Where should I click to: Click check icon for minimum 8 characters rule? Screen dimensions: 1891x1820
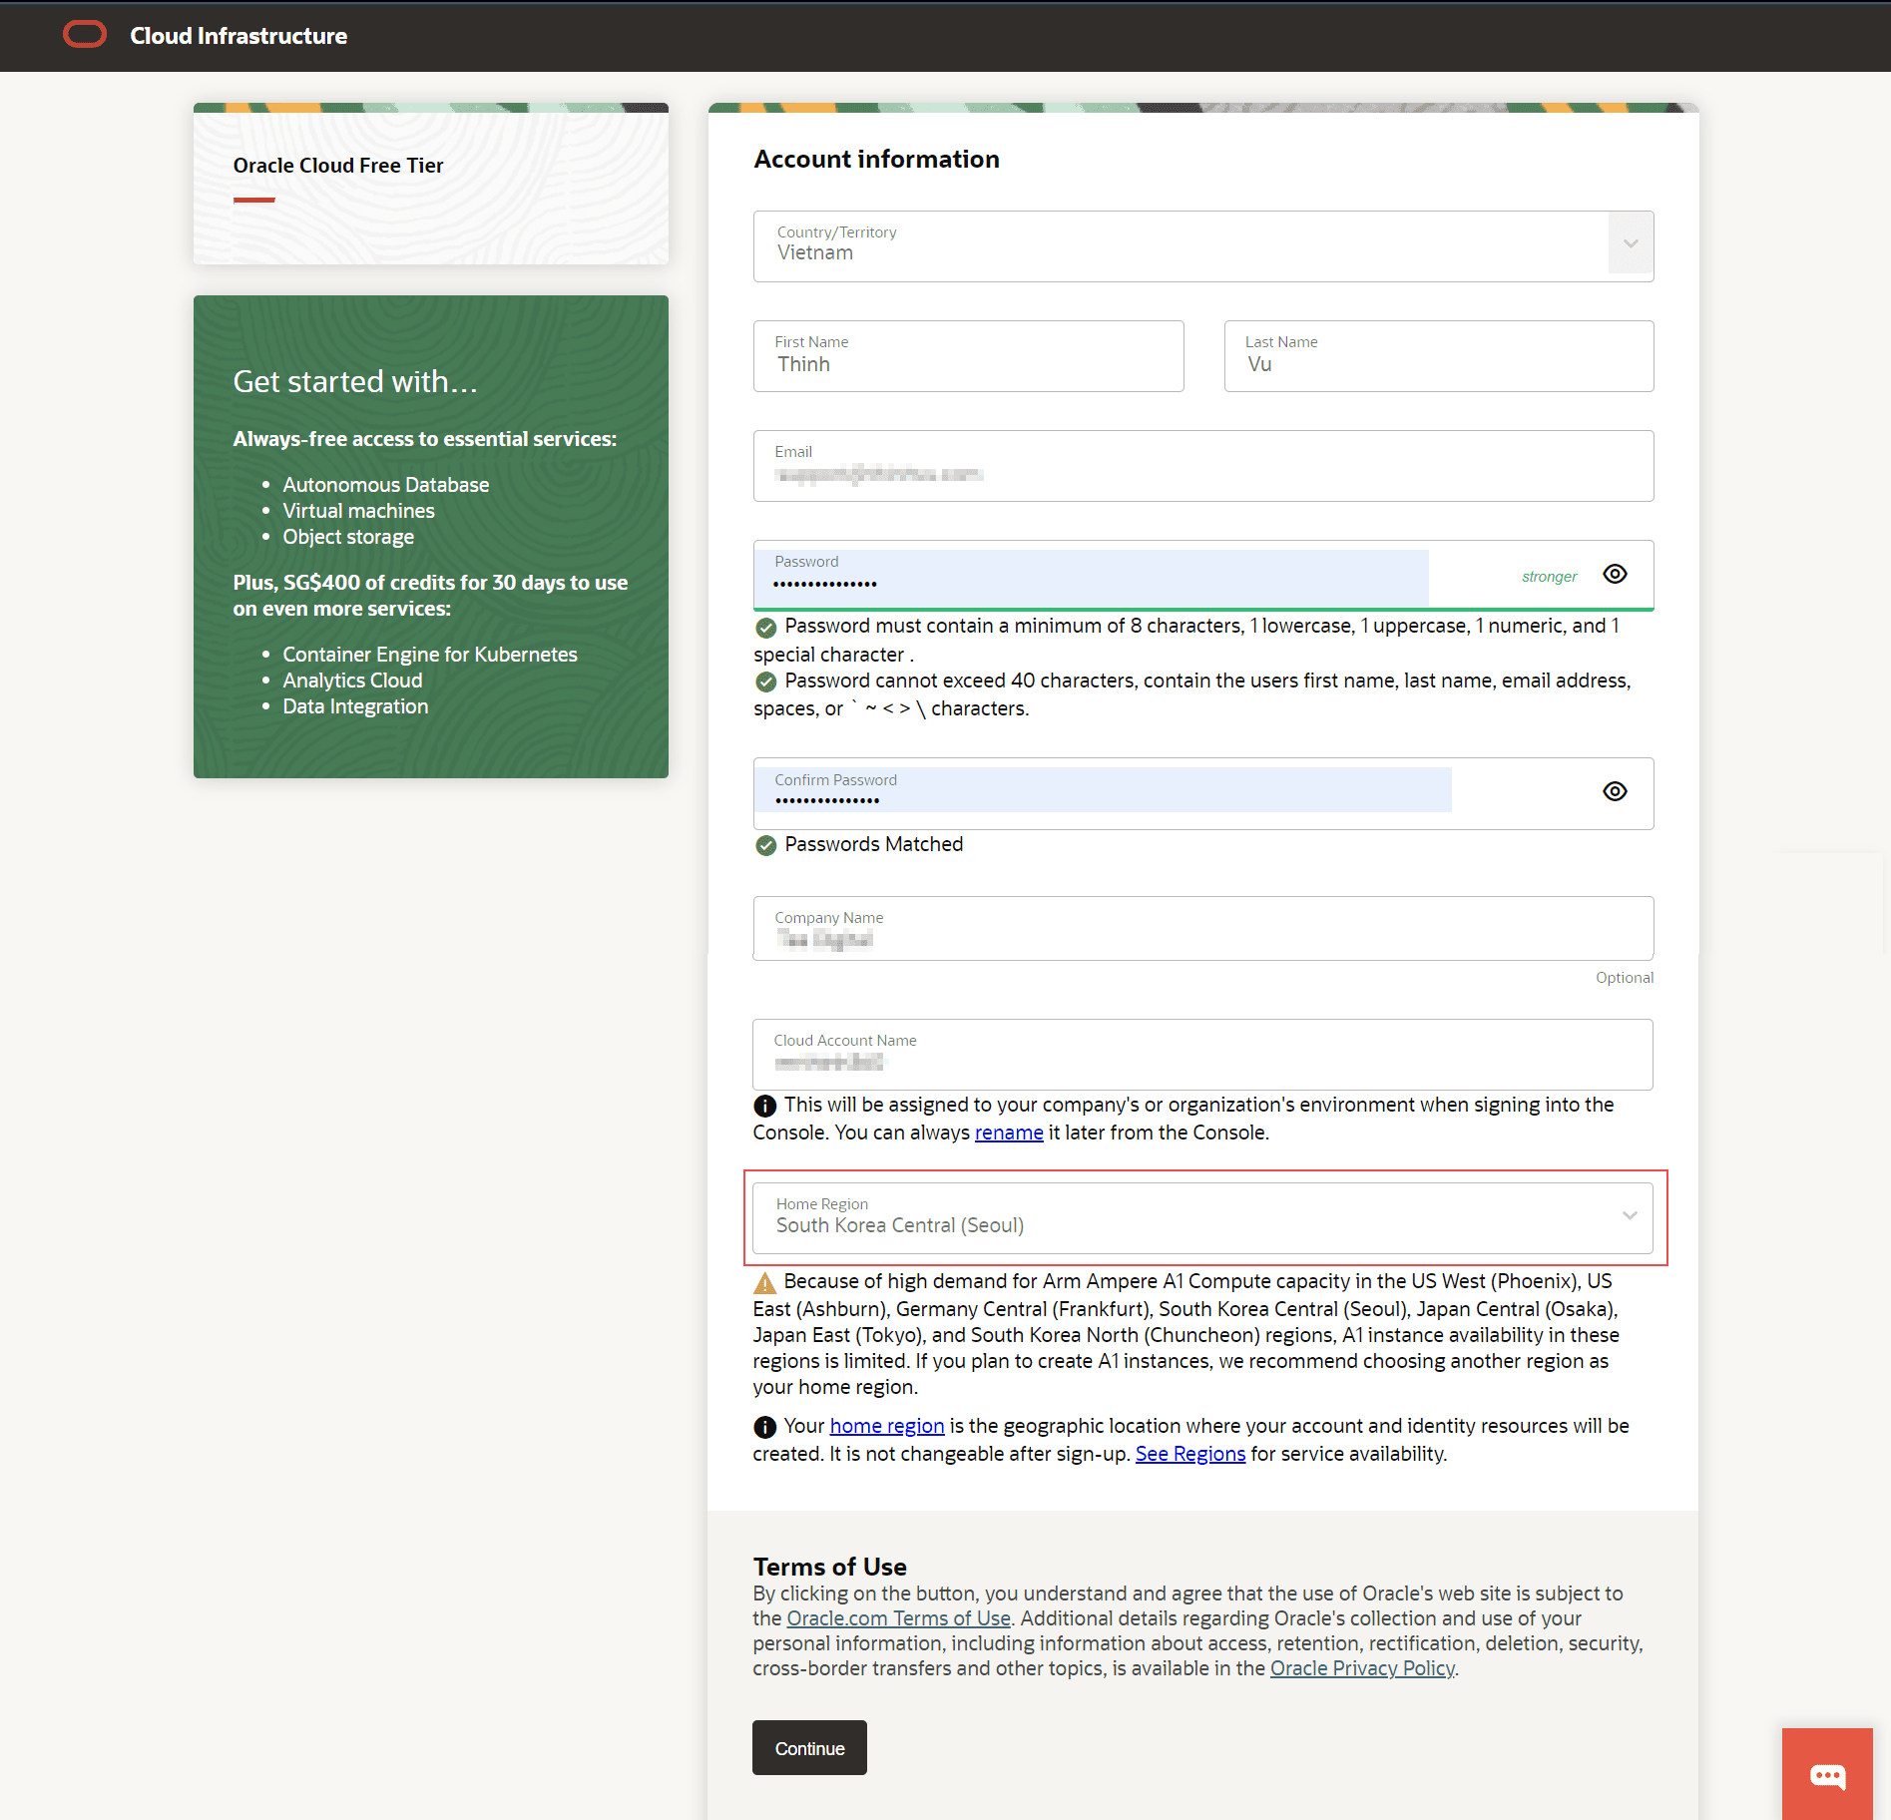tap(765, 628)
